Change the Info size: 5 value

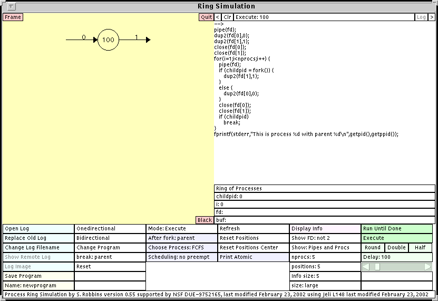click(325, 276)
